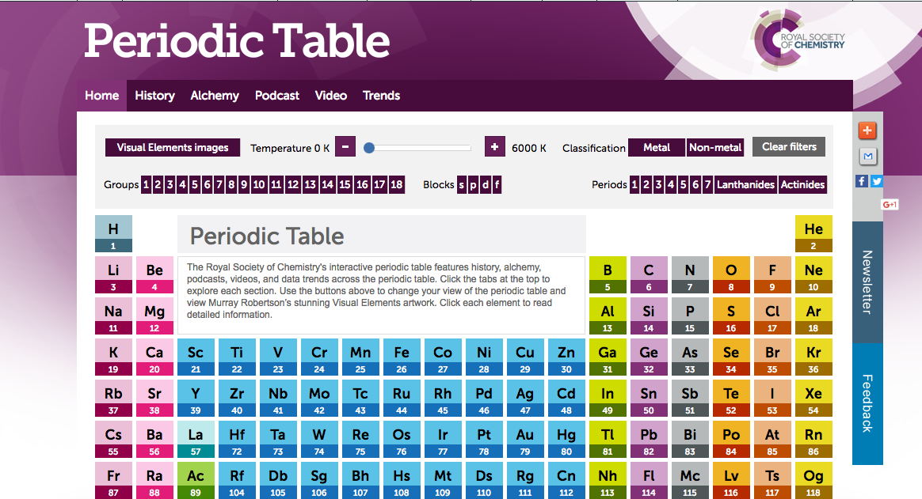Switch to the Trends tab
Image resolution: width=922 pixels, height=499 pixels.
coord(381,95)
